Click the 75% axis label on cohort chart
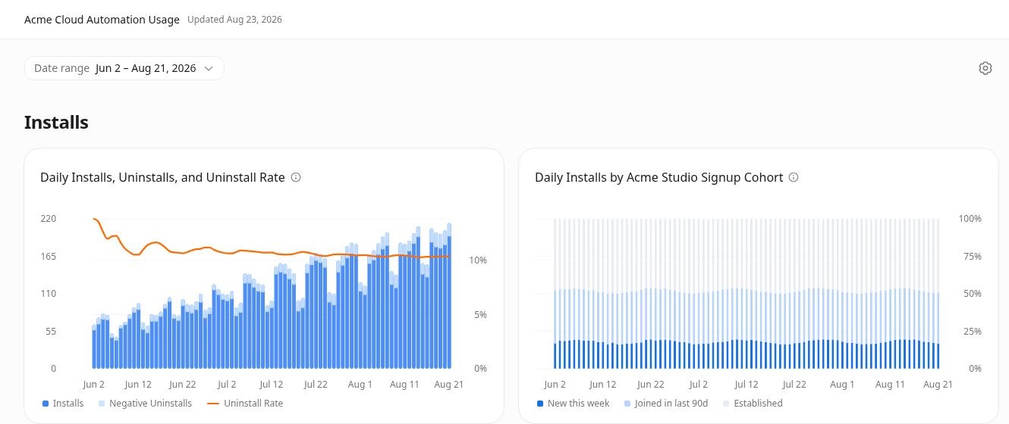This screenshot has height=424, width=1009. [973, 256]
